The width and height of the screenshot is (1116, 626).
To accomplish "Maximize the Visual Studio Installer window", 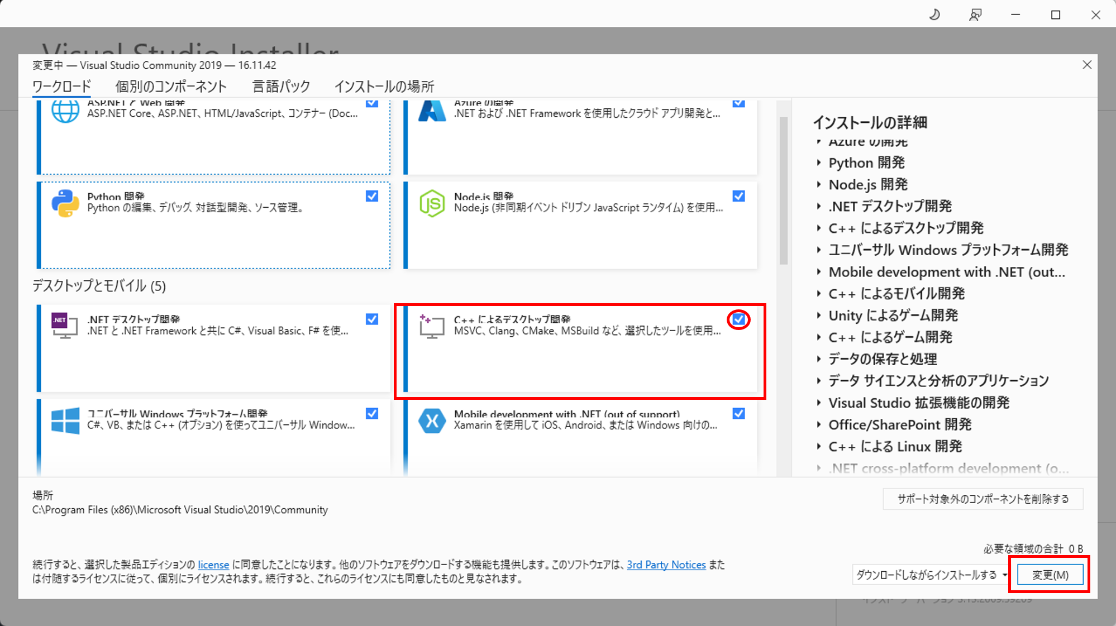I will (x=1056, y=15).
